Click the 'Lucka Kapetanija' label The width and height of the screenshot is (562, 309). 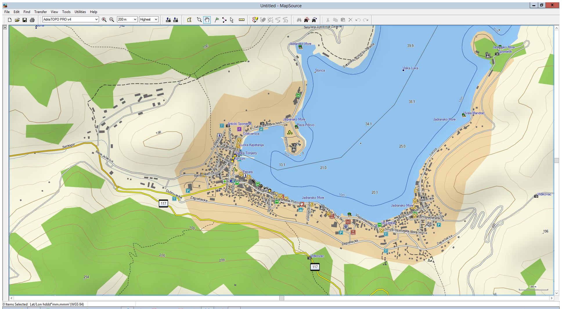click(x=252, y=145)
